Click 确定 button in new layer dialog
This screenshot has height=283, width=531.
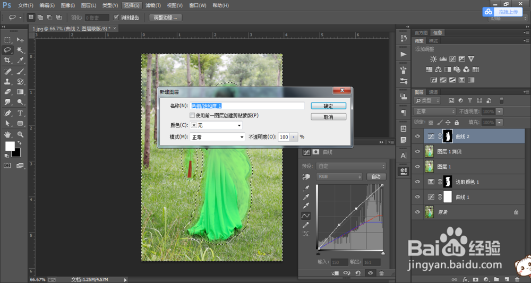point(329,106)
